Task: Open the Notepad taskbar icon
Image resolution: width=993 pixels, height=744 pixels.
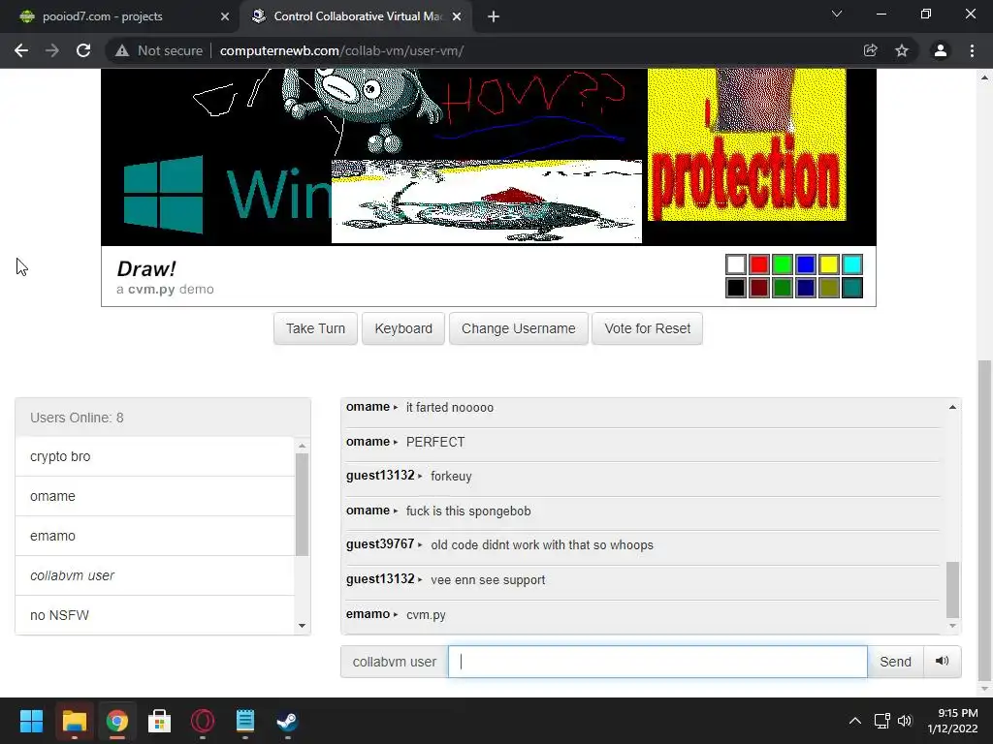Action: pos(245,721)
